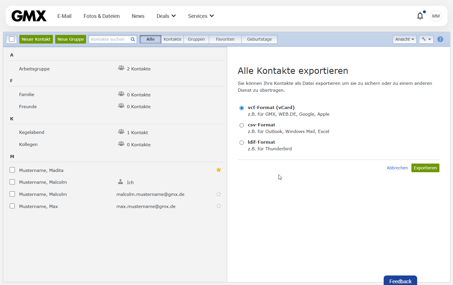The width and height of the screenshot is (453, 285).
Task: Select the csv-Format radio option
Action: pos(242,125)
